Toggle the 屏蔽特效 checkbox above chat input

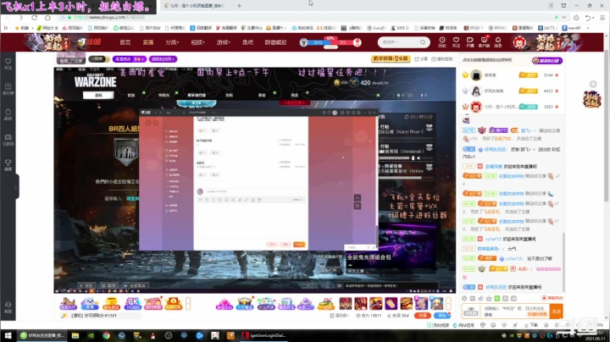tap(552, 298)
